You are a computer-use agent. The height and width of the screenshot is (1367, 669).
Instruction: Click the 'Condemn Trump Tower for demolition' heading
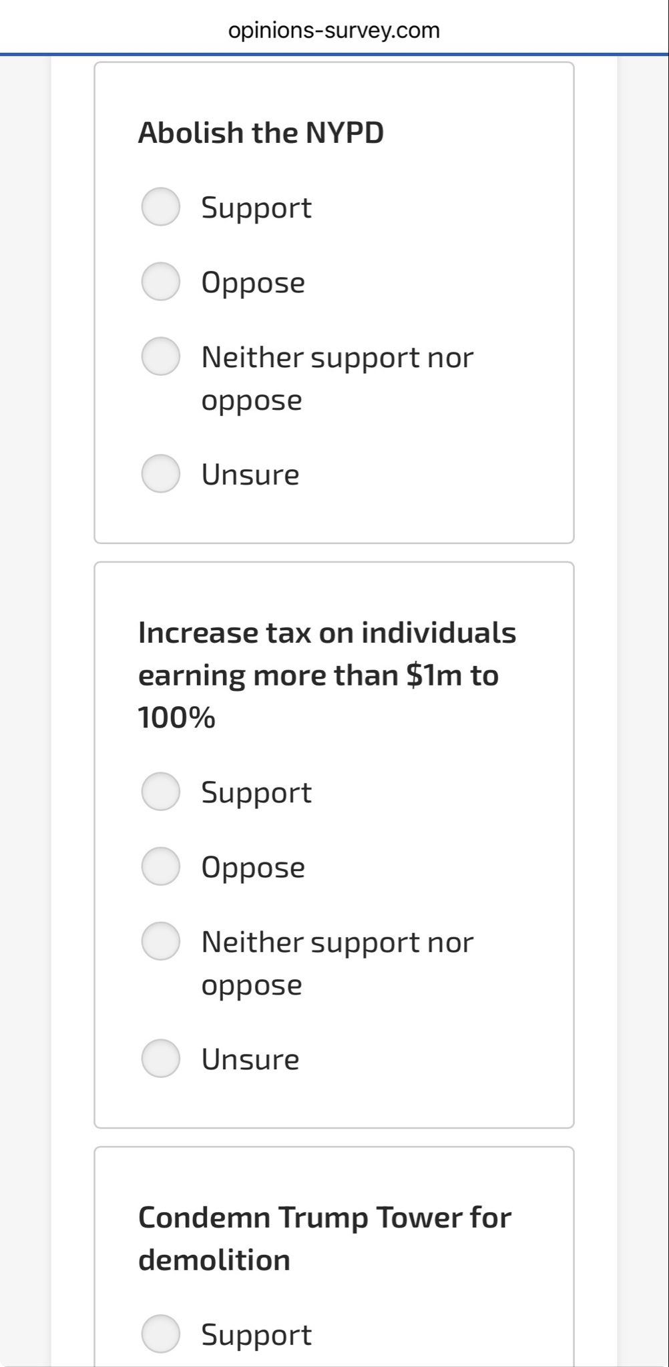[324, 1239]
